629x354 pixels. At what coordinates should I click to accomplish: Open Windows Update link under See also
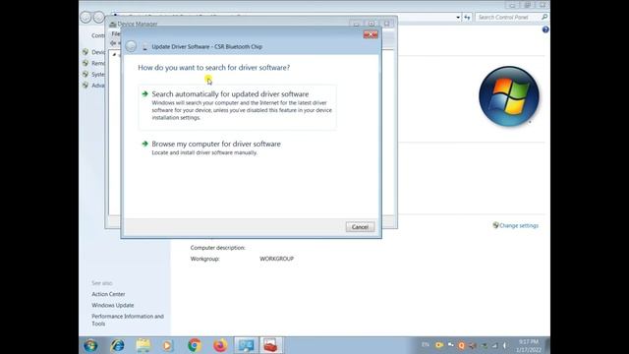click(113, 305)
